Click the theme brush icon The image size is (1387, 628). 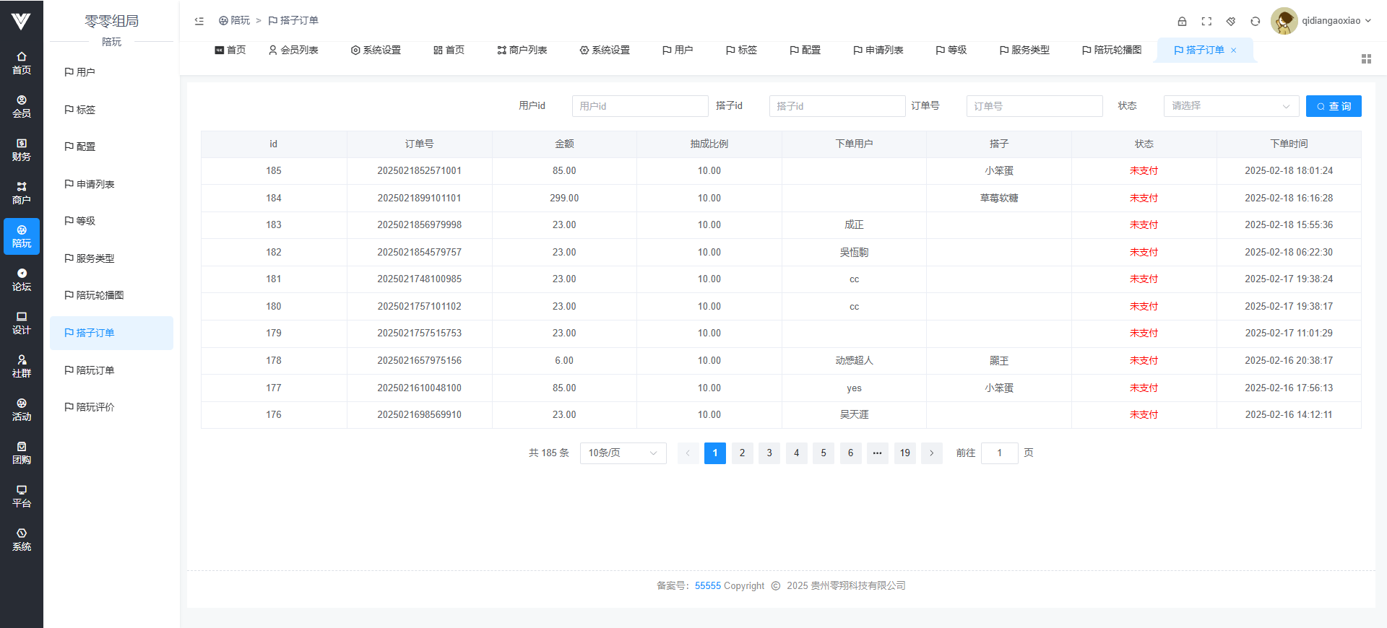tap(1231, 21)
